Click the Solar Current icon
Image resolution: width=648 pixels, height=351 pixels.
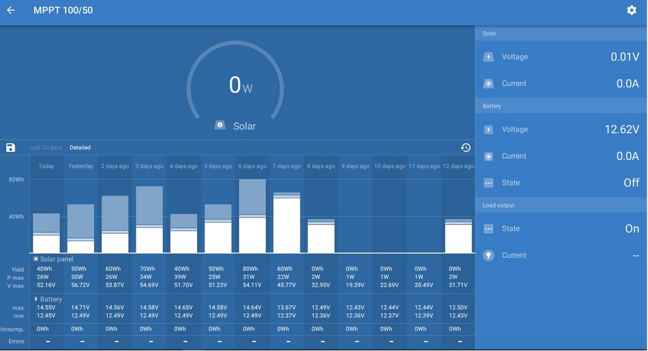489,84
